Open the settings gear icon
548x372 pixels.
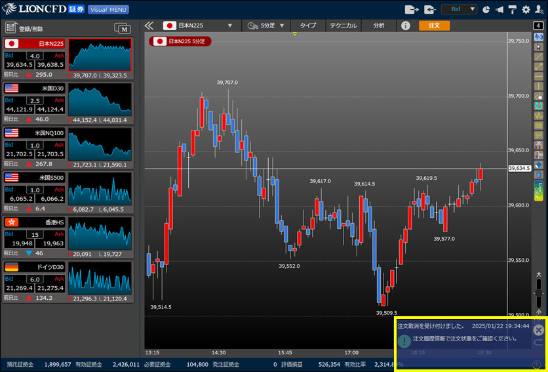[525, 10]
